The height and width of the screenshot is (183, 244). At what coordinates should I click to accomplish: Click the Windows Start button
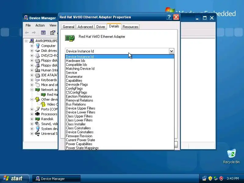pos(15,178)
